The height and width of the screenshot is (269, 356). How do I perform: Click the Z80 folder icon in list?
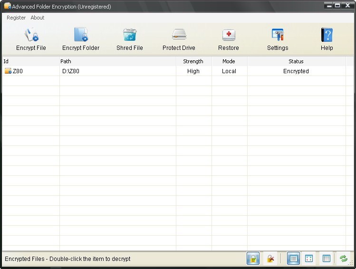(8, 71)
